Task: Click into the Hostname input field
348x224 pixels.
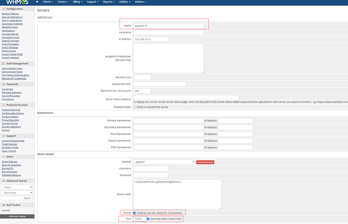Action: [168, 32]
